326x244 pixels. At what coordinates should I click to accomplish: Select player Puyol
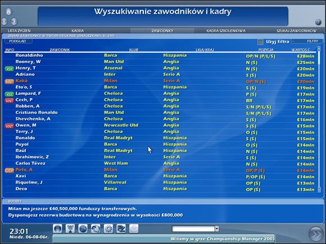(x=22, y=144)
